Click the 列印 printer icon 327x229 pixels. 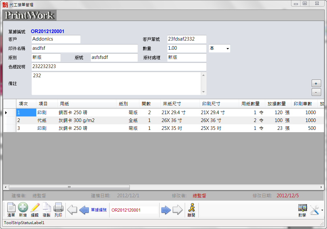click(58, 209)
